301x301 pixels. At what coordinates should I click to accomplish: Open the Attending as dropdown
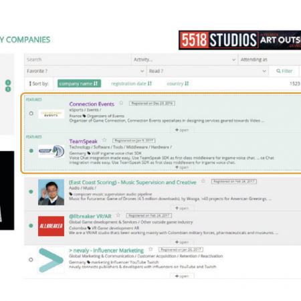click(x=270, y=60)
